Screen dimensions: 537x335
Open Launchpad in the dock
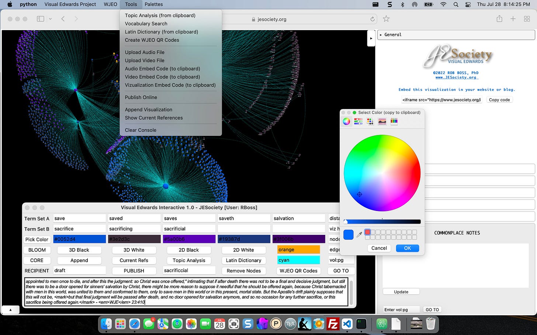point(121,324)
